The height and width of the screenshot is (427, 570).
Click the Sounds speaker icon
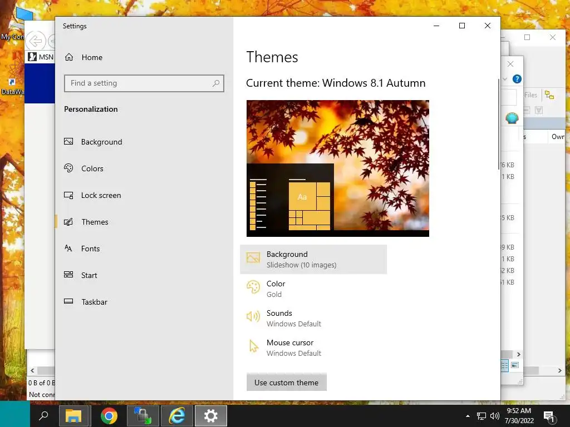pyautogui.click(x=253, y=316)
